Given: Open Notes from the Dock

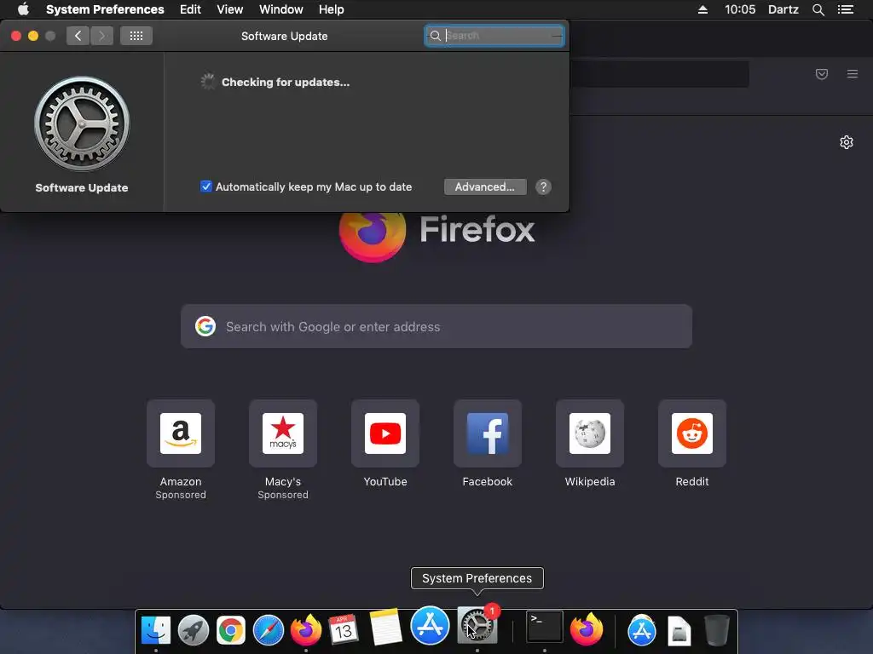Looking at the screenshot, I should tap(385, 628).
